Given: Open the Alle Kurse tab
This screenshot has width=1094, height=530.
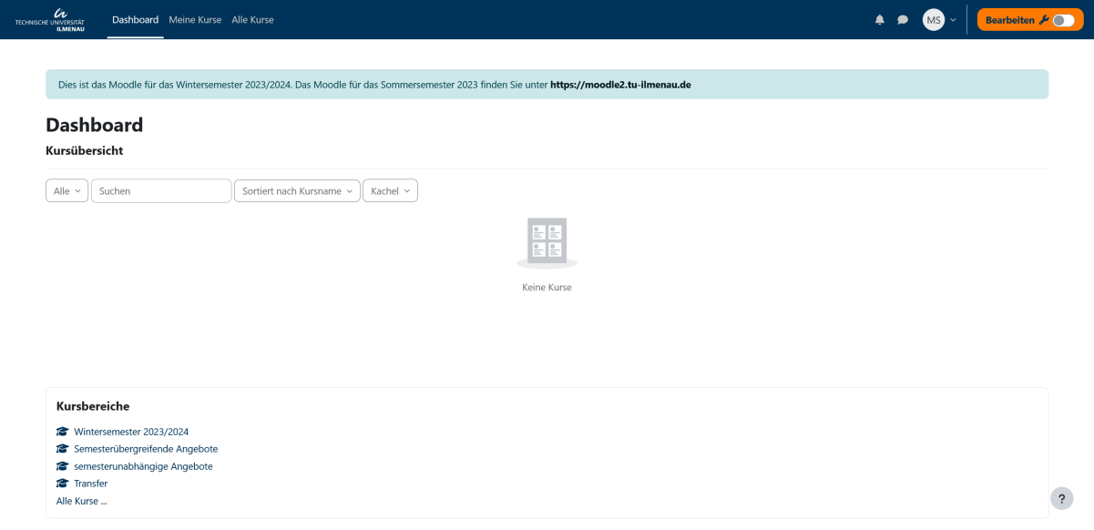Looking at the screenshot, I should [x=252, y=19].
